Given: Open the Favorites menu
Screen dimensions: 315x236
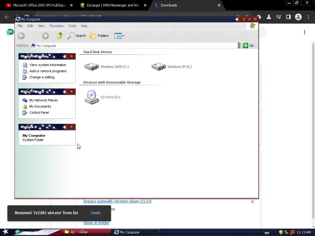Looking at the screenshot, I should [x=57, y=26].
